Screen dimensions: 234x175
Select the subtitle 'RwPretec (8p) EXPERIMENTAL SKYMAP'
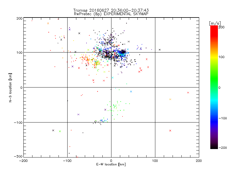pyautogui.click(x=111, y=14)
